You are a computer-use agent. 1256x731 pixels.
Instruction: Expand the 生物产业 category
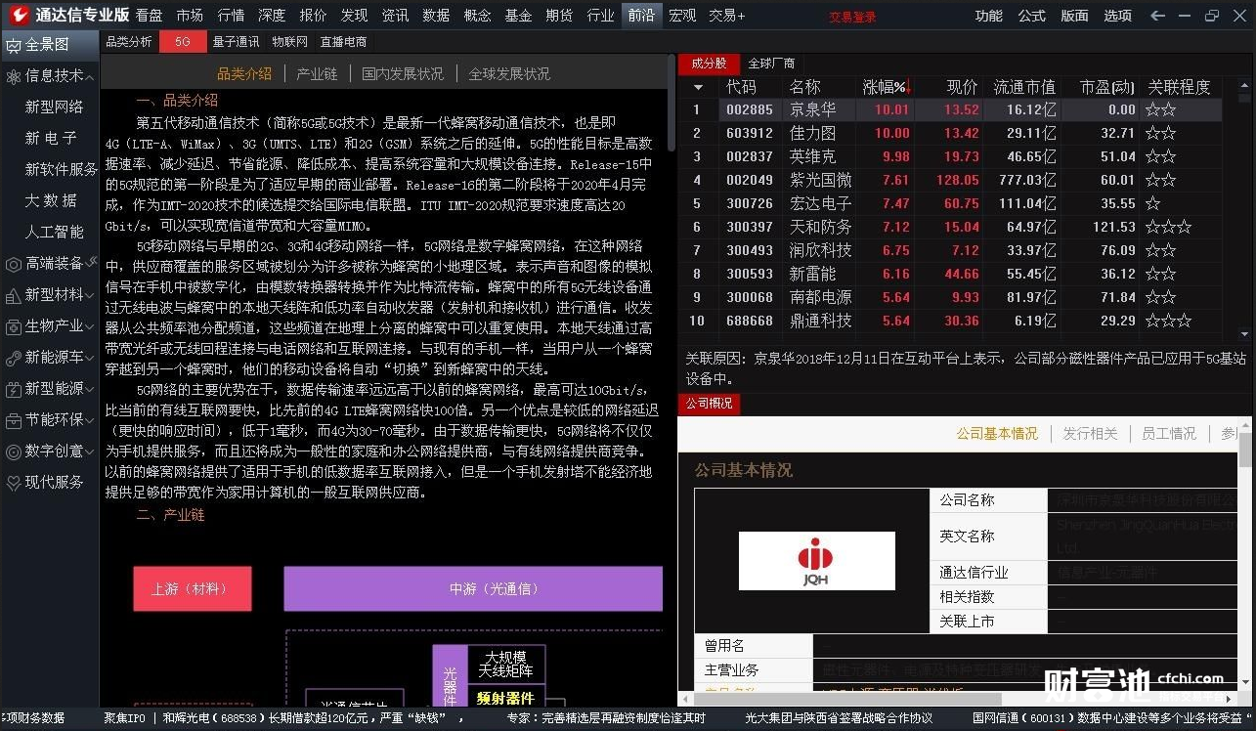coord(91,326)
